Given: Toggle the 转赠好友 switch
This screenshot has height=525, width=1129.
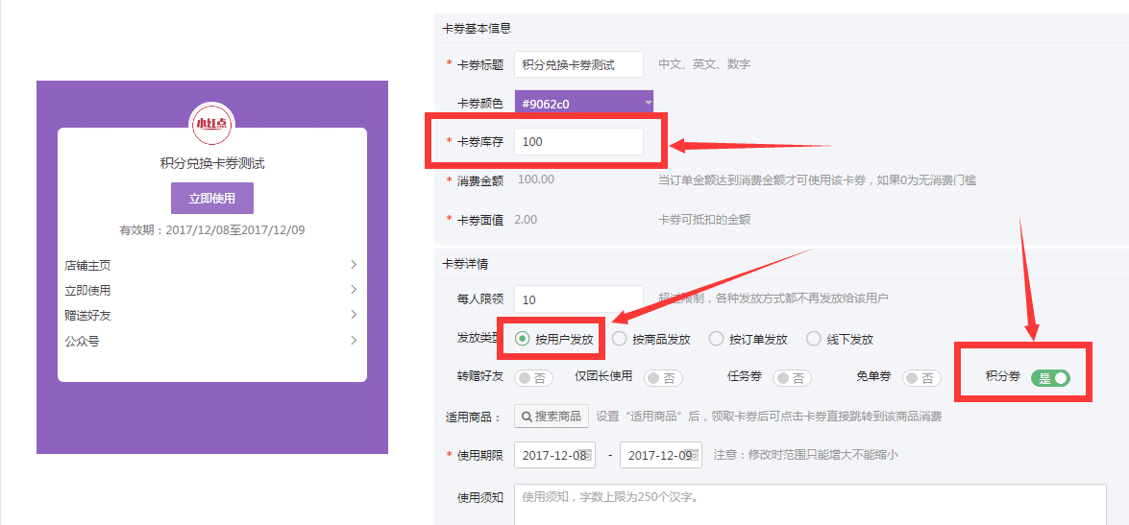Looking at the screenshot, I should coord(534,378).
